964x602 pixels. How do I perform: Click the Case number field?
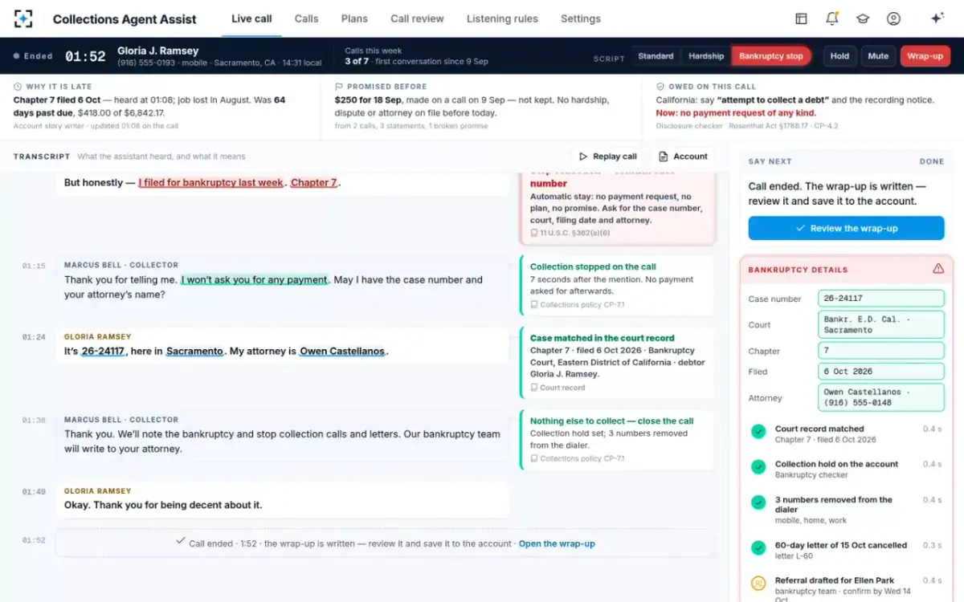(x=881, y=299)
